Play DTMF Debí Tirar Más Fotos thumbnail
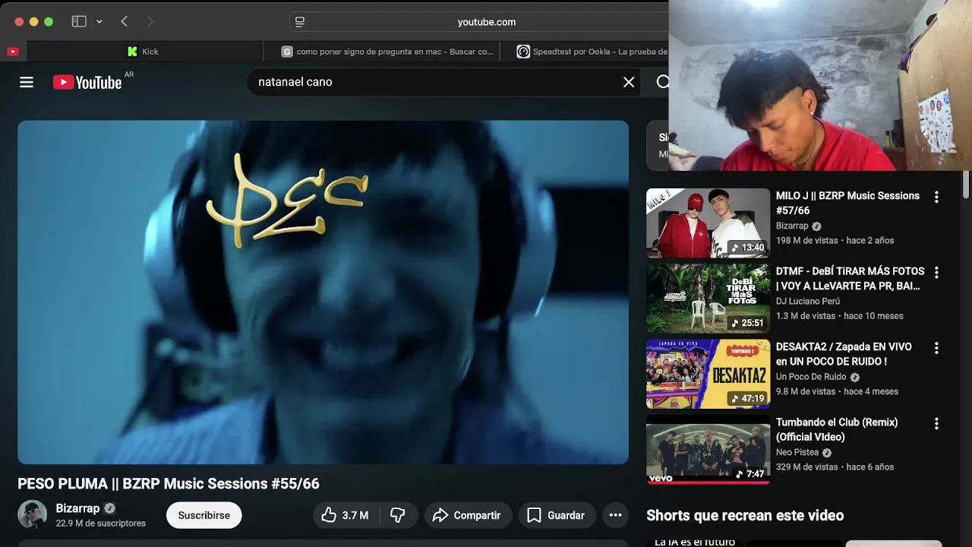 [x=708, y=299]
